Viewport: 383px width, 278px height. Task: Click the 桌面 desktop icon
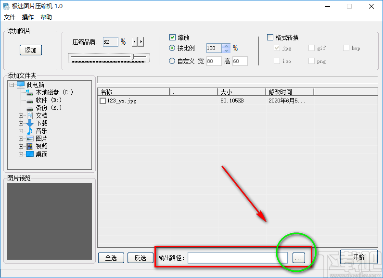tap(30, 154)
